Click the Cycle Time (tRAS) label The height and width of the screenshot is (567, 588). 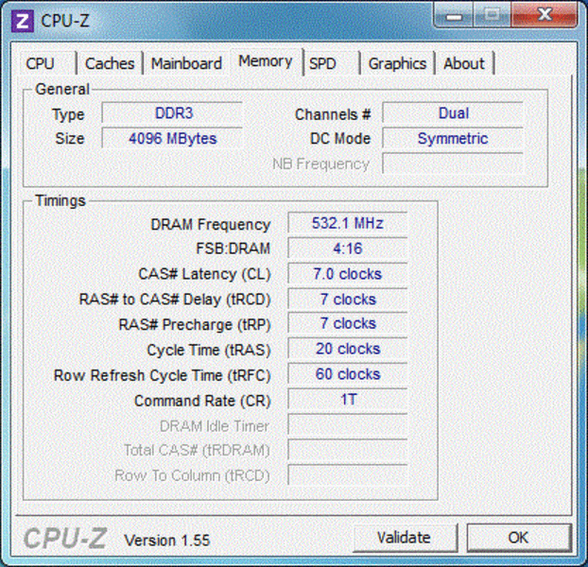coord(209,351)
